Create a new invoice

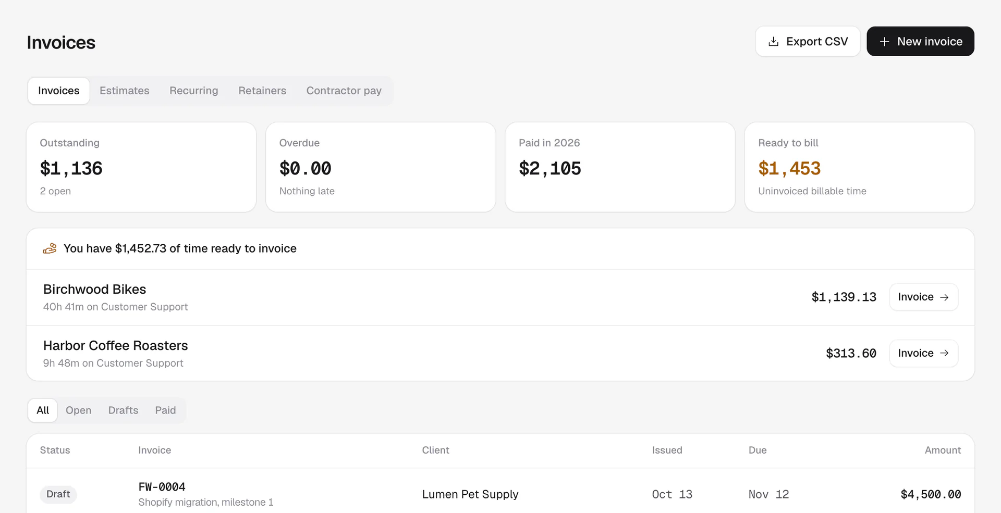pyautogui.click(x=920, y=42)
